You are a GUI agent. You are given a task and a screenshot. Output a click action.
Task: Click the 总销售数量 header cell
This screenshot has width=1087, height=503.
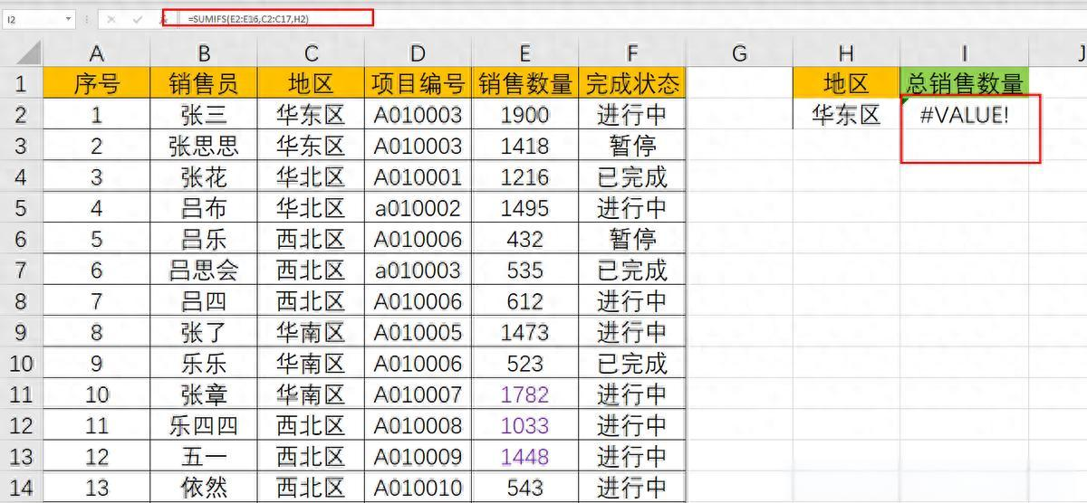click(x=965, y=84)
